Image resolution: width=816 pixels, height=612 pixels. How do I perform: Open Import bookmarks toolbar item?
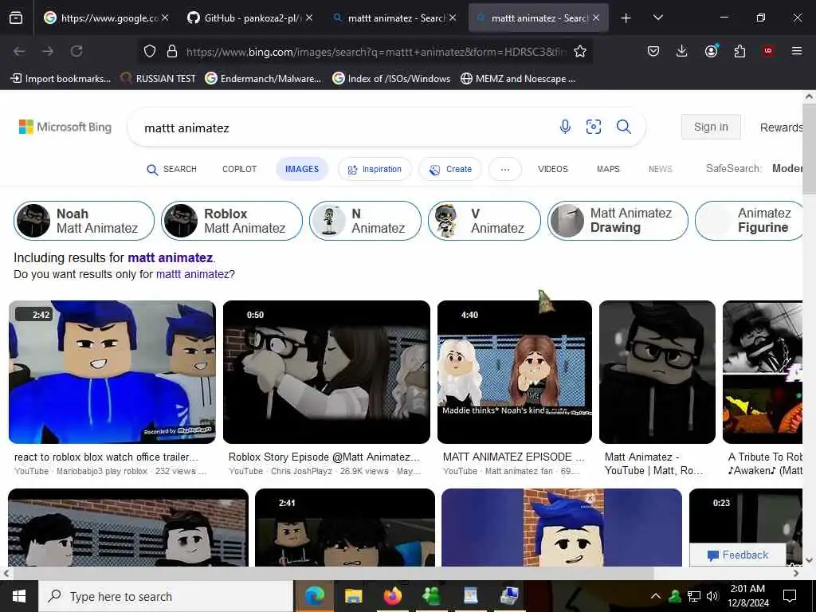click(61, 79)
